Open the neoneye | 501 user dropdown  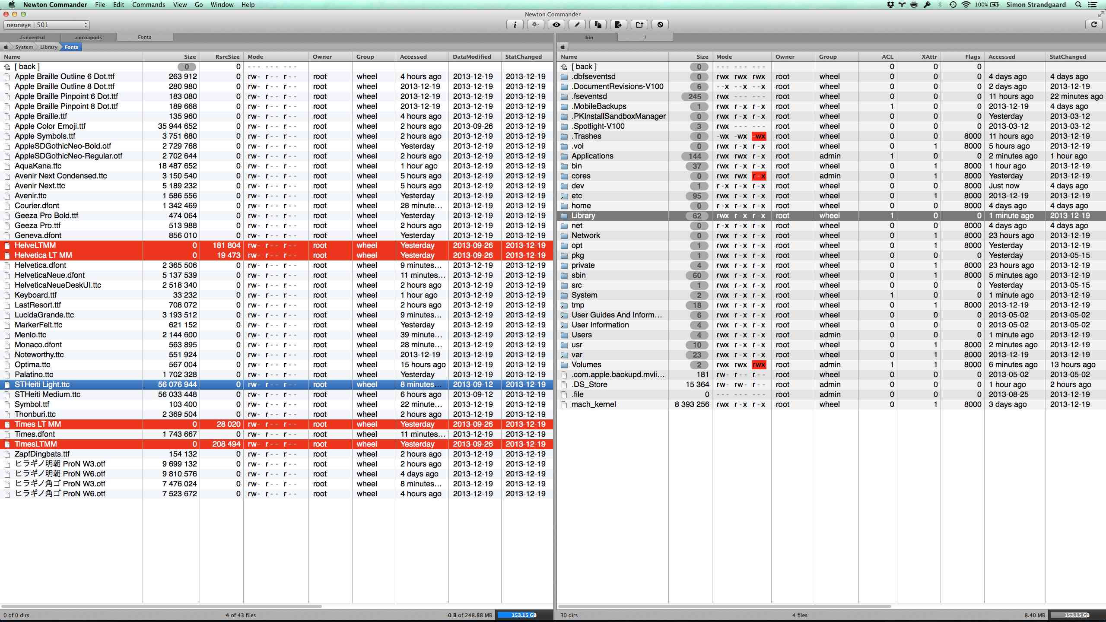click(47, 25)
